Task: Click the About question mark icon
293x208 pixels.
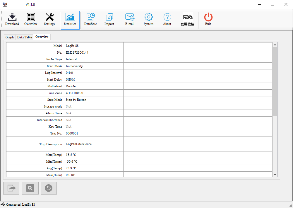Action: [x=167, y=19]
